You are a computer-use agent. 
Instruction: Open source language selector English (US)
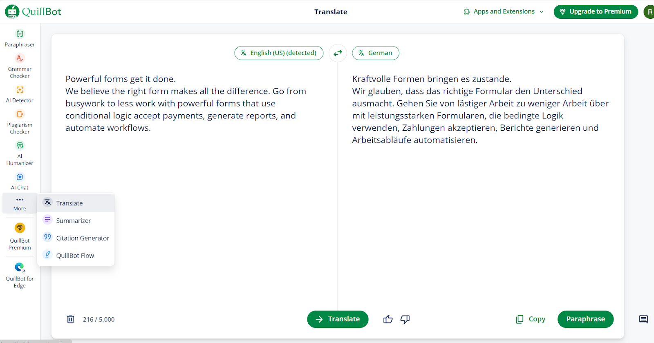(x=279, y=53)
